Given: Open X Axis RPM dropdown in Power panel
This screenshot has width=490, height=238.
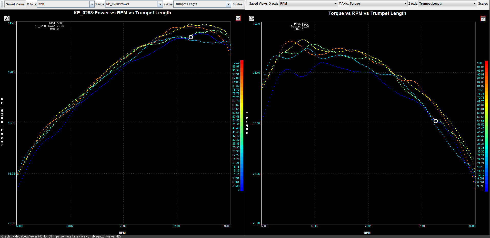Looking at the screenshot, I should pyautogui.click(x=92, y=4).
